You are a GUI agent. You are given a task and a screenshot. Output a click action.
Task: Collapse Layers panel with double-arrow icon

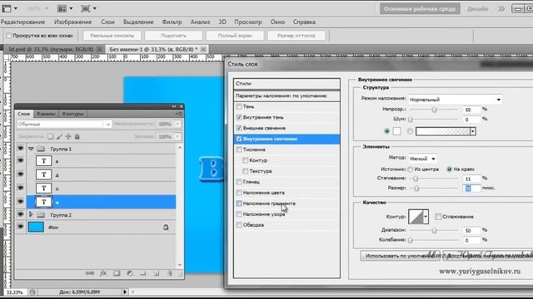(174, 106)
